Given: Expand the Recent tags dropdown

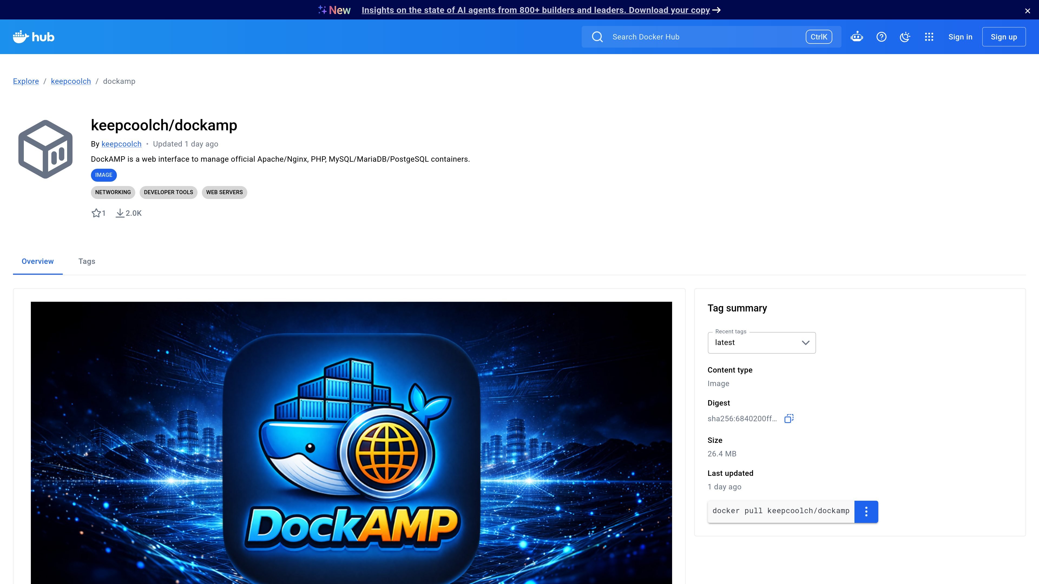Looking at the screenshot, I should pyautogui.click(x=761, y=343).
